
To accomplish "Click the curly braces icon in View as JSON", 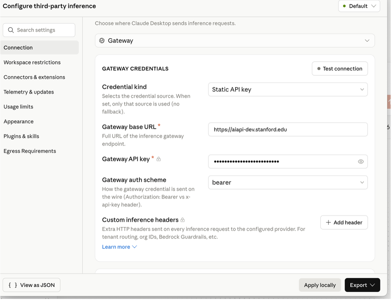I will (x=13, y=285).
